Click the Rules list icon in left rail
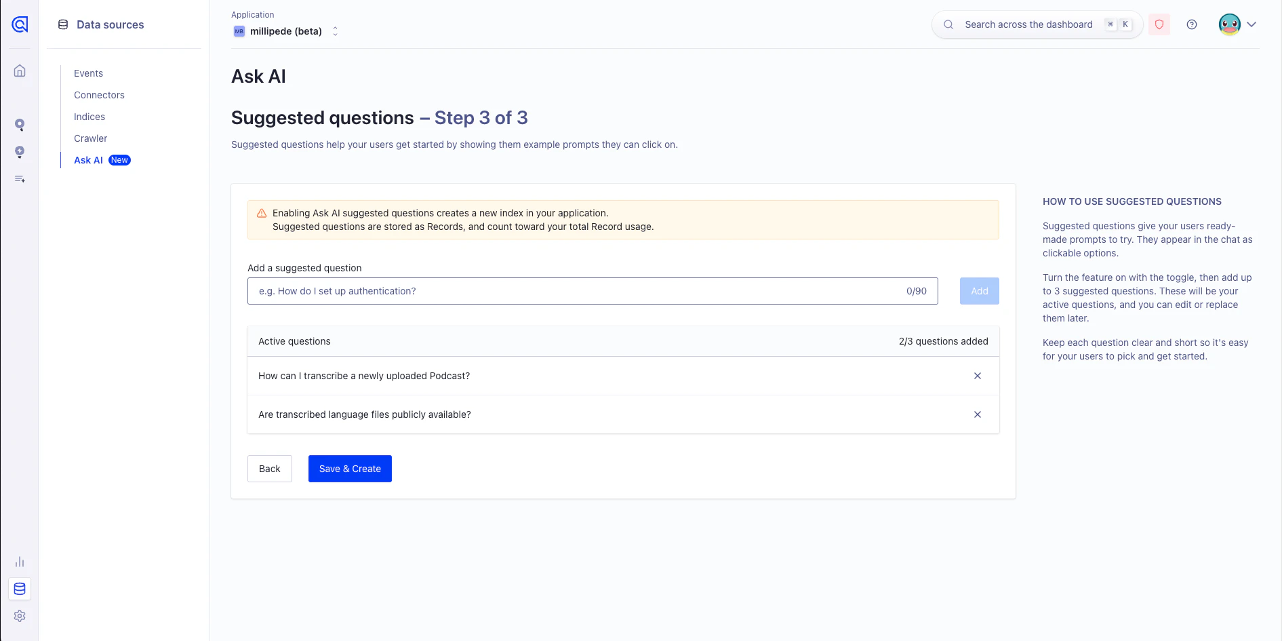The width and height of the screenshot is (1282, 641). (19, 178)
